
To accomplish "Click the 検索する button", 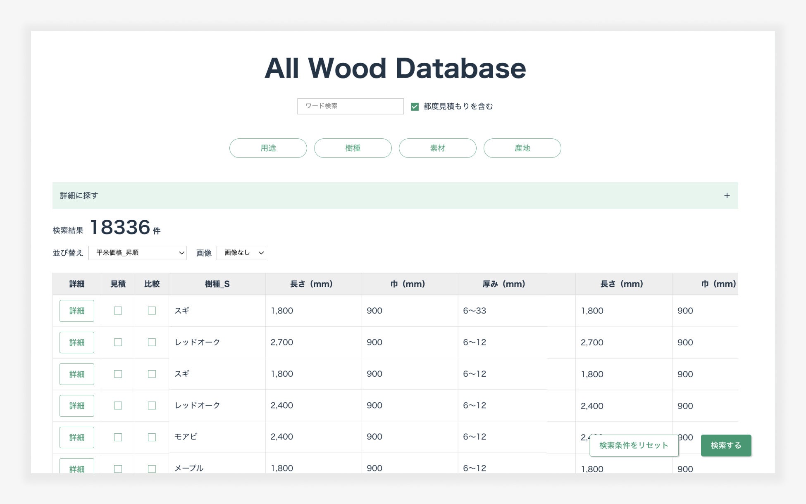I will (725, 445).
